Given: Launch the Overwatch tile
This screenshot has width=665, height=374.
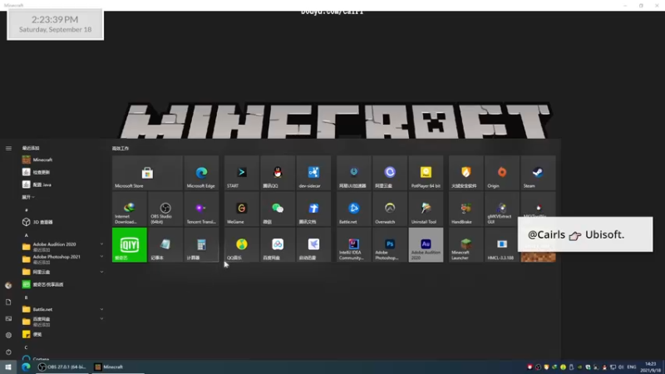Looking at the screenshot, I should click(390, 209).
